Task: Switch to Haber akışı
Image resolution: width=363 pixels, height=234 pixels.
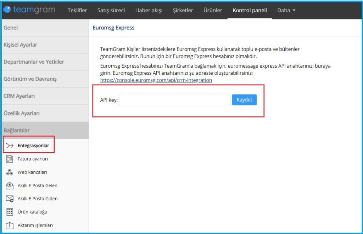Action: (x=149, y=10)
